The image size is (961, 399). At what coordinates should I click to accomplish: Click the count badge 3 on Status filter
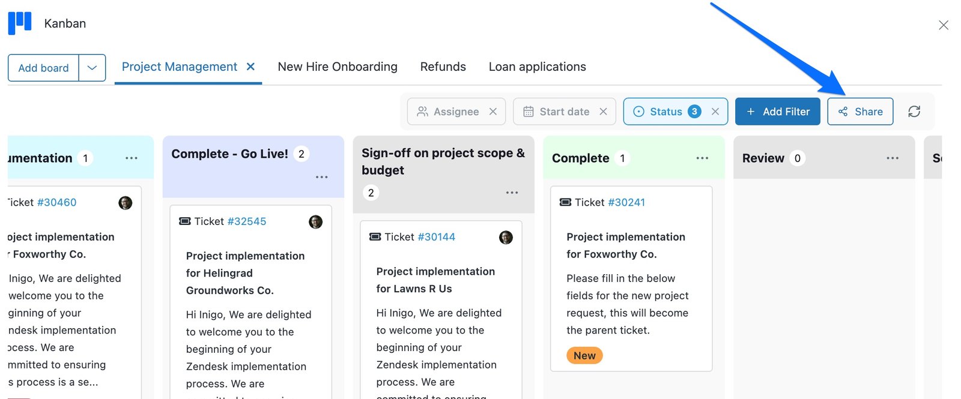694,112
